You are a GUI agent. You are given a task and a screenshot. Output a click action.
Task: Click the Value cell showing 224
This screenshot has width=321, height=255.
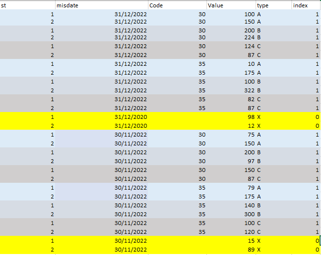pyautogui.click(x=231, y=37)
